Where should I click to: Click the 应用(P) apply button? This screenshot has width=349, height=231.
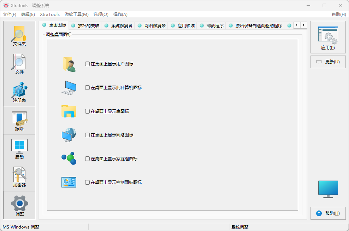[x=328, y=37]
